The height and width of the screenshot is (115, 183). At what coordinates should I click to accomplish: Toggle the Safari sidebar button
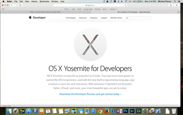click(20, 5)
